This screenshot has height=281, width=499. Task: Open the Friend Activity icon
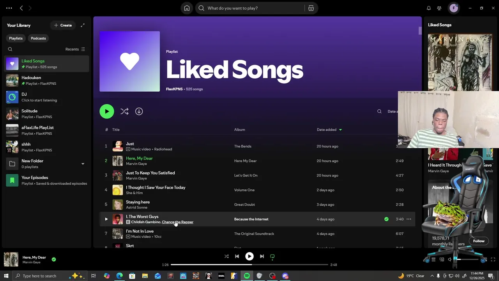[x=439, y=8]
